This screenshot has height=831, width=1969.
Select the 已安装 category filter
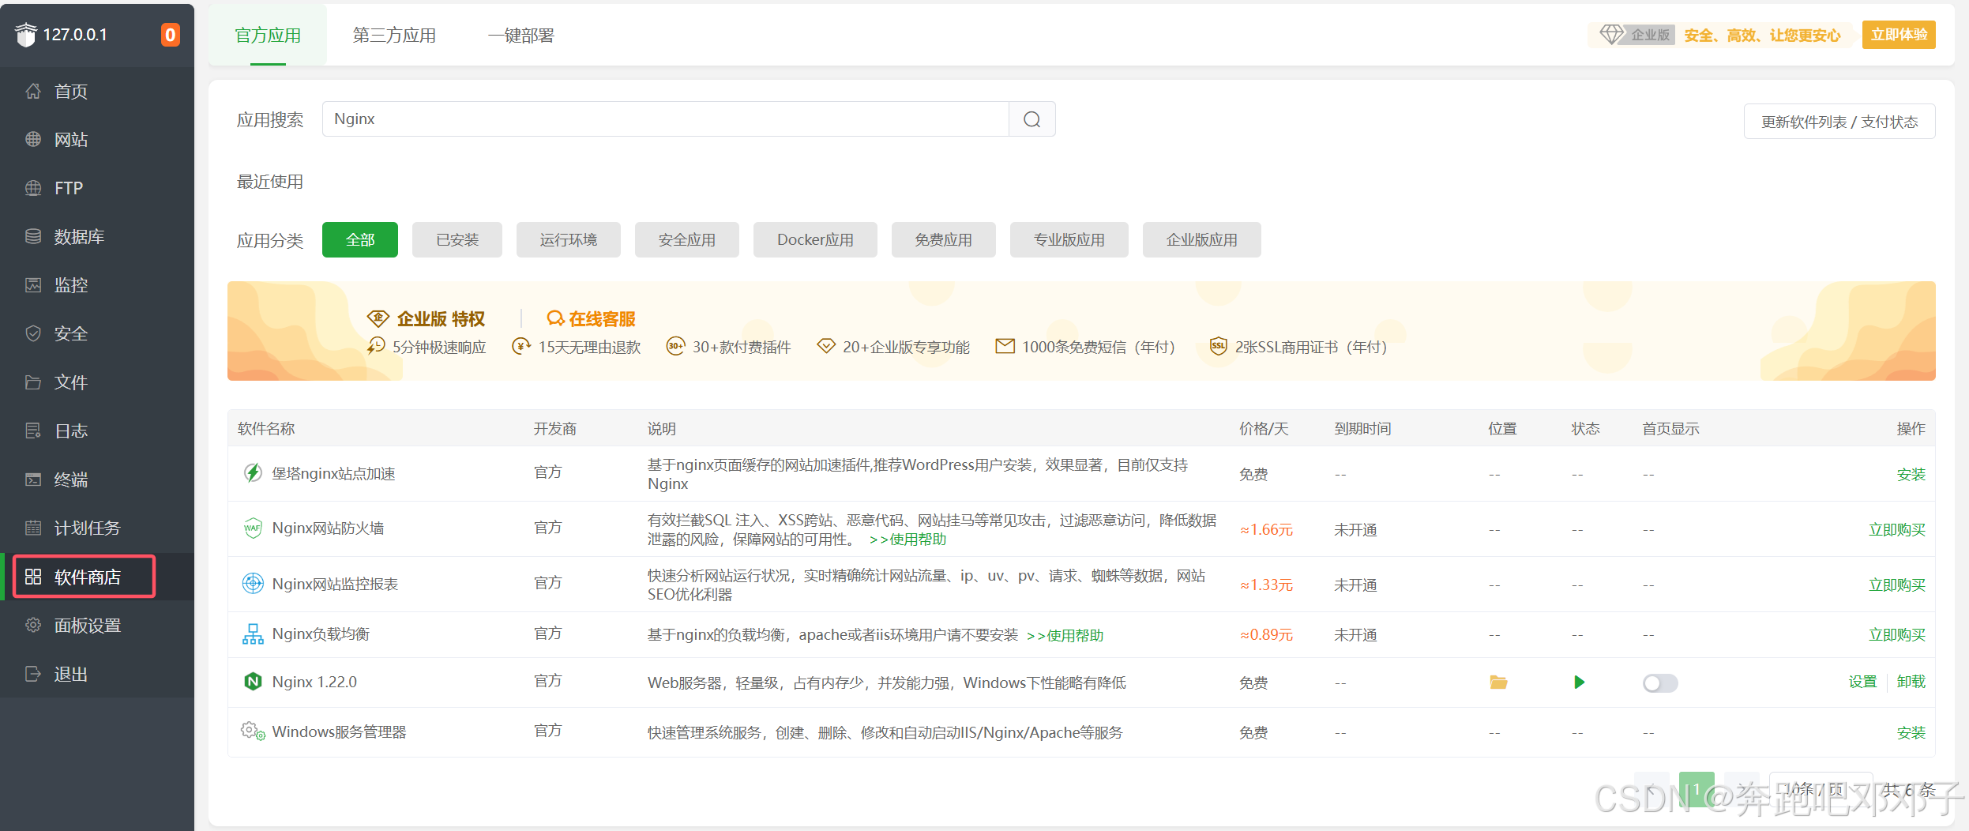pyautogui.click(x=457, y=240)
